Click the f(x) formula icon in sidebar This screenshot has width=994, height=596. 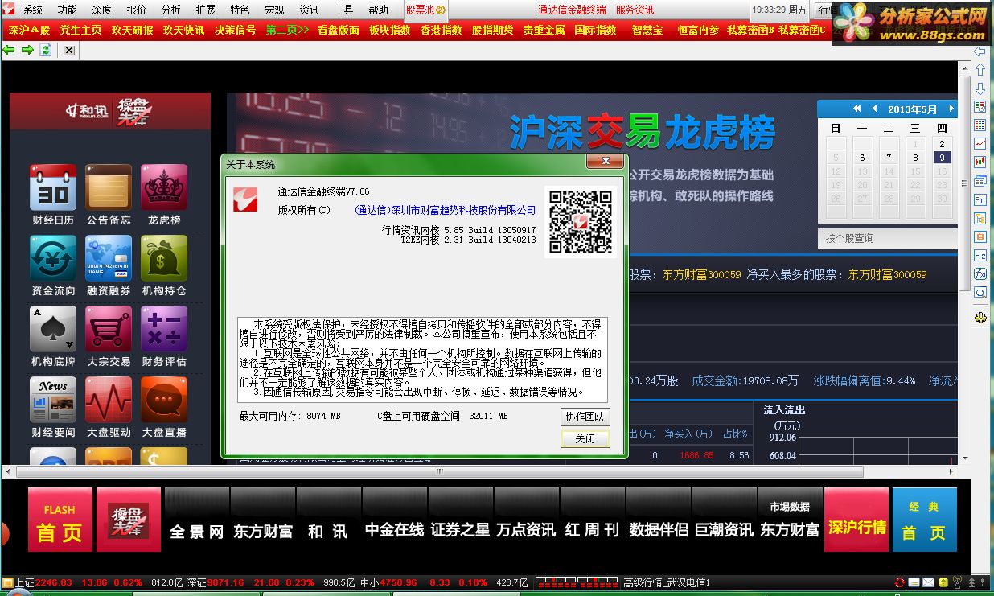(980, 273)
